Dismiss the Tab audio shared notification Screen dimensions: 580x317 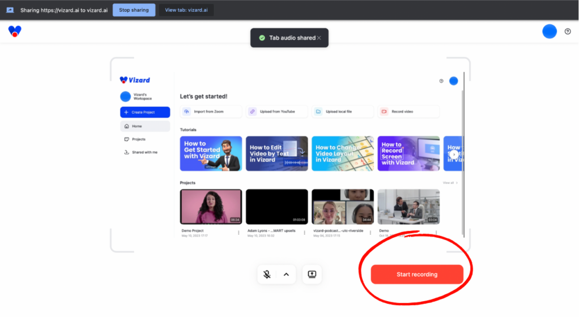319,38
